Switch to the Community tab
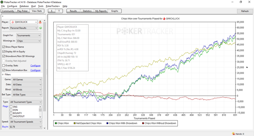The width and height of the screenshot is (254, 136). 8,11
